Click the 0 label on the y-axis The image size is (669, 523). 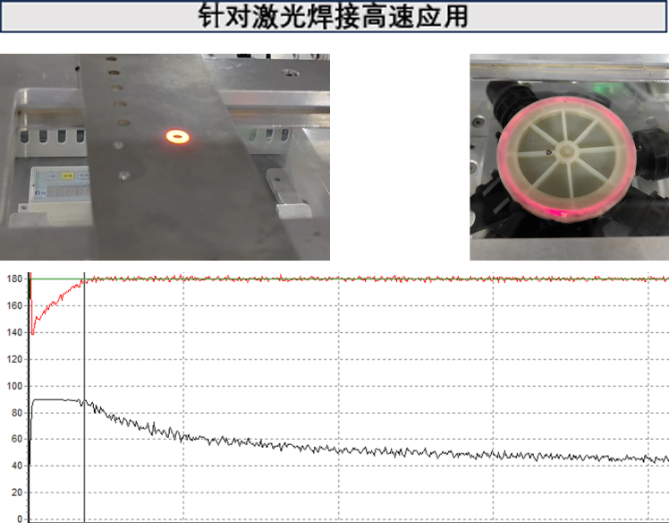coord(21,519)
